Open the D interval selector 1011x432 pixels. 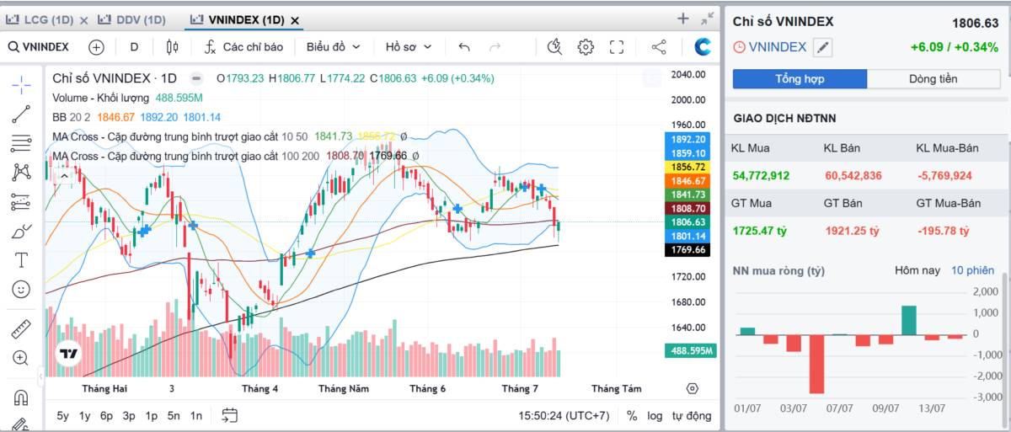tap(134, 47)
